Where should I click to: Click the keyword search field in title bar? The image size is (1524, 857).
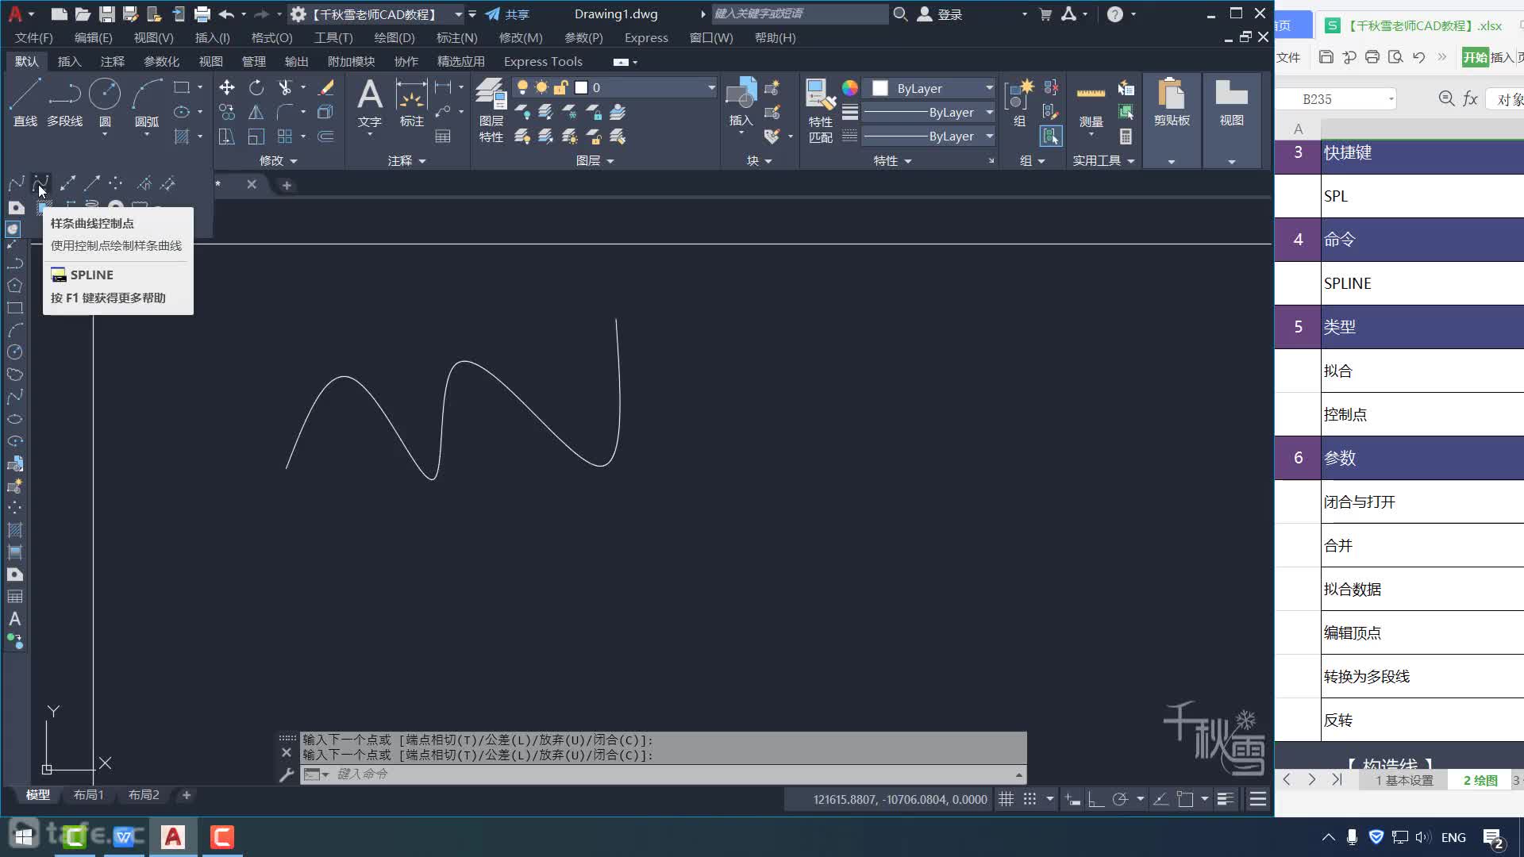click(x=800, y=13)
